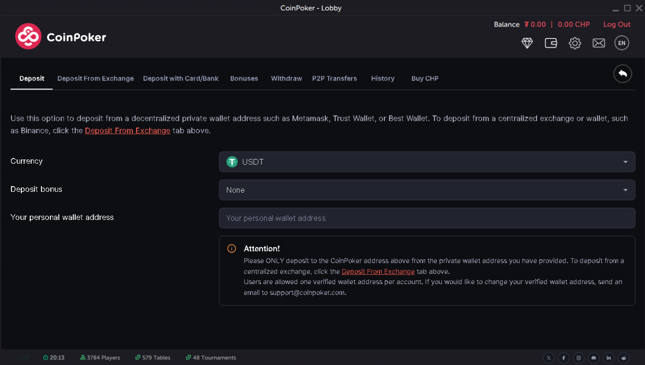Viewport: 645px width, 365px height.
Task: Click the ₮0.00 USDT balance amount
Action: (535, 24)
